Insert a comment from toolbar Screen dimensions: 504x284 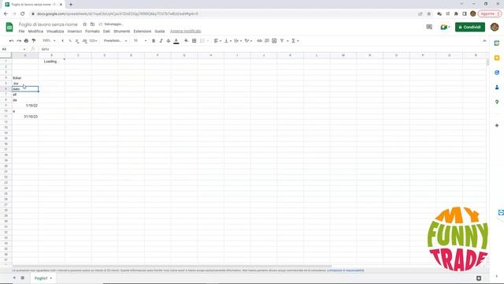[267, 41]
